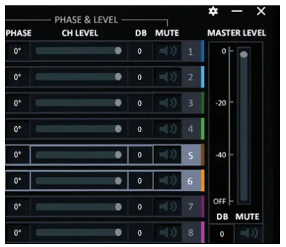
Task: Select channel 7 number button
Action: click(191, 206)
